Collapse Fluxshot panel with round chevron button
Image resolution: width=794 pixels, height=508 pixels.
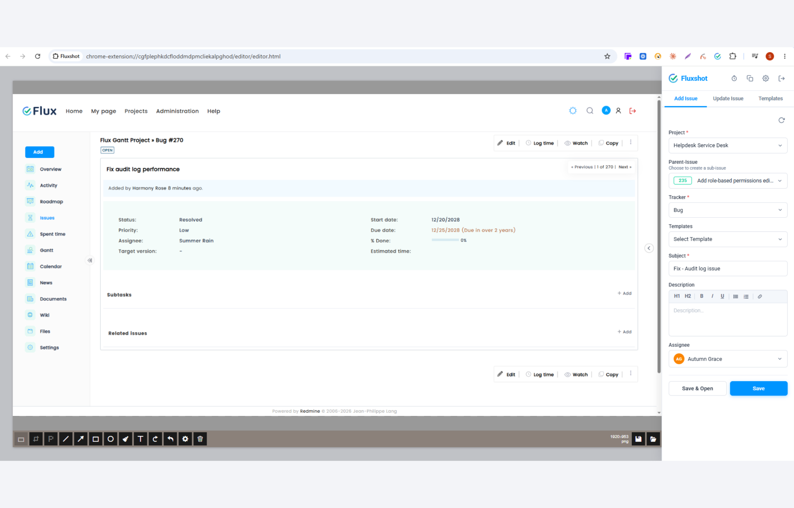(x=649, y=248)
